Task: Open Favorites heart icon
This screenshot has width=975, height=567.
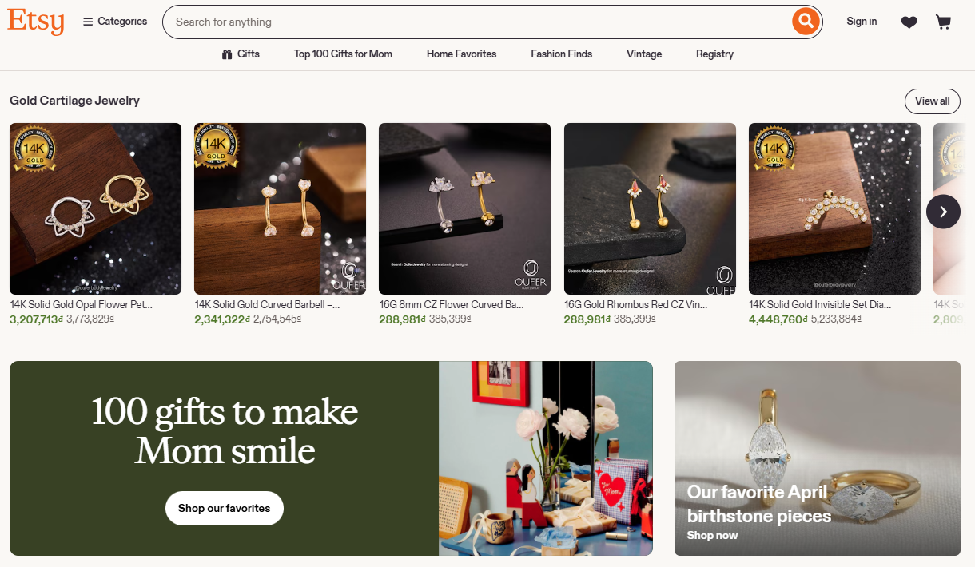Action: (x=909, y=22)
